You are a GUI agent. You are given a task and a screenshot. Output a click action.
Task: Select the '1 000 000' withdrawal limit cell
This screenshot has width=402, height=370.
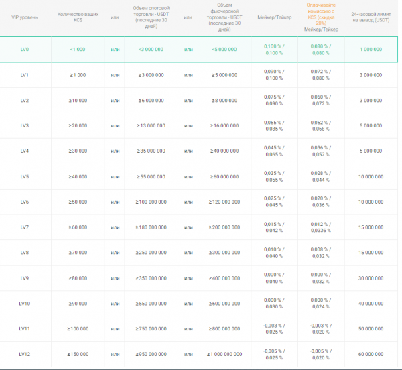(371, 49)
